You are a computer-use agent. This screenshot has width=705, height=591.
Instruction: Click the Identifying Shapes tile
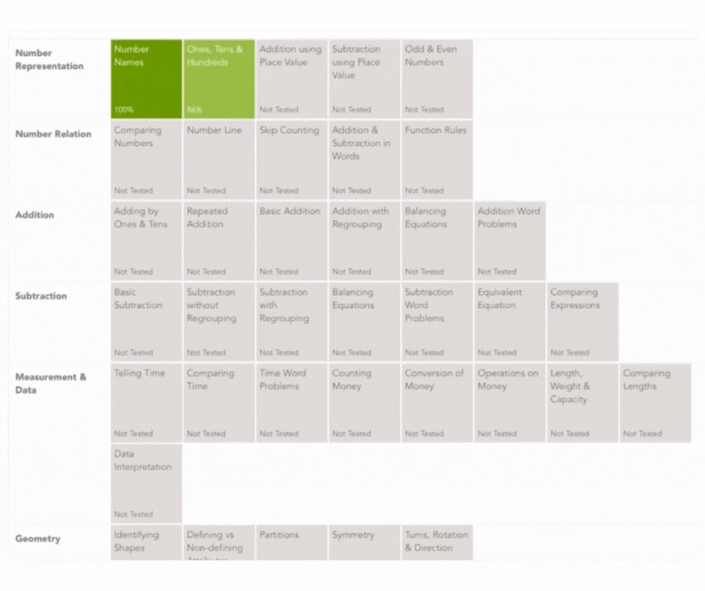tap(146, 542)
